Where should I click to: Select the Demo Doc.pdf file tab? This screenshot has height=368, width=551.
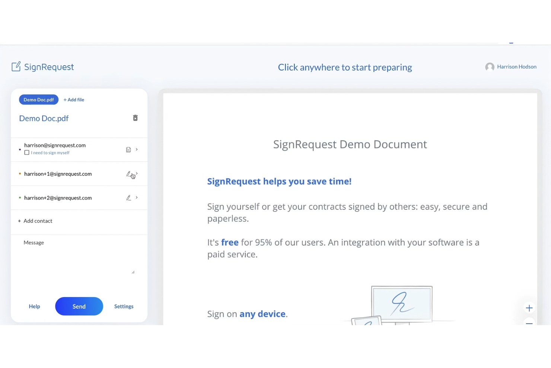tap(38, 100)
